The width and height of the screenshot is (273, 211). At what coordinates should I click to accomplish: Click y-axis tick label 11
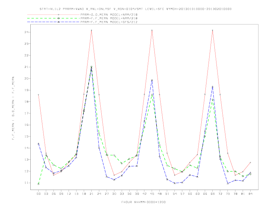[27, 183]
